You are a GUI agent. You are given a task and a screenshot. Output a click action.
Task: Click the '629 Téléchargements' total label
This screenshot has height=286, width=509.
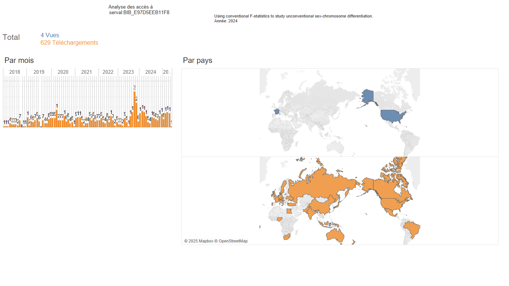pyautogui.click(x=69, y=43)
